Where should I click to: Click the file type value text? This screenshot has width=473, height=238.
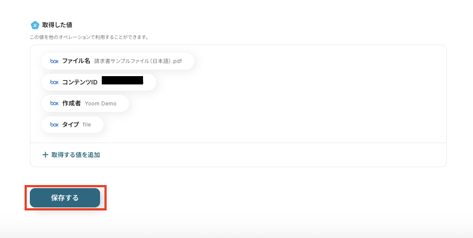click(86, 125)
